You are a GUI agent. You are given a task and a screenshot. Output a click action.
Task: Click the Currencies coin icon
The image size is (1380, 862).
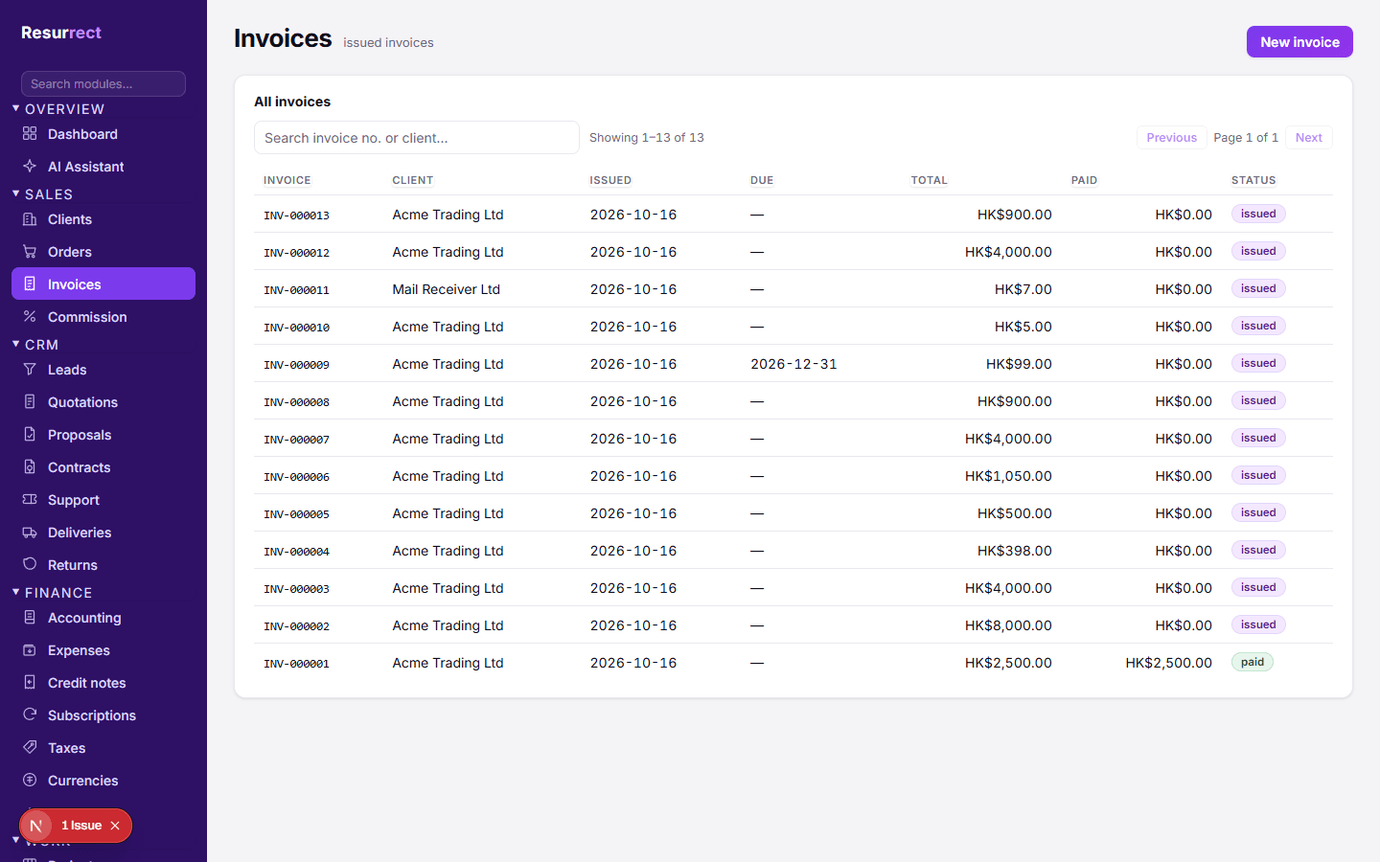point(30,781)
